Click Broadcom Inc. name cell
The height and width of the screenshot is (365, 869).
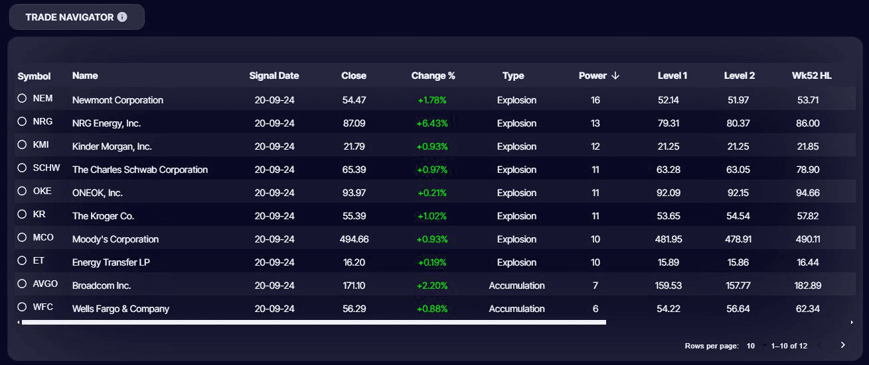click(x=102, y=286)
